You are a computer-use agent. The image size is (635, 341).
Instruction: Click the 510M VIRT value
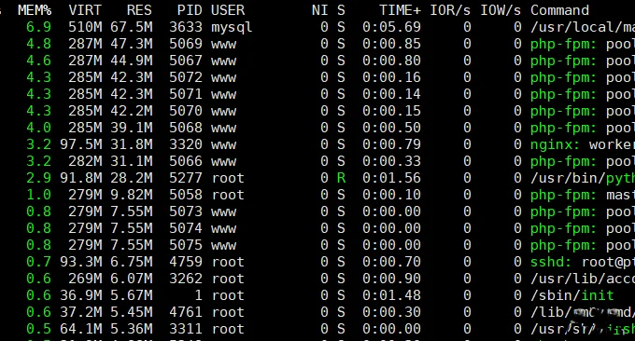(85, 27)
